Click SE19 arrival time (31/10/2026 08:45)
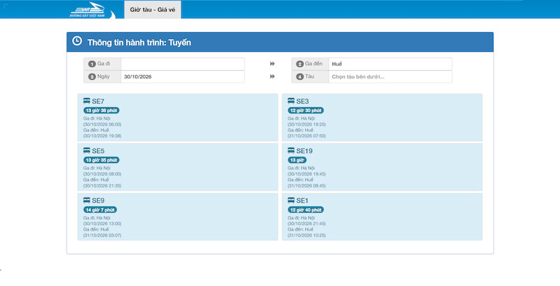This screenshot has width=560, height=286. coord(307,186)
